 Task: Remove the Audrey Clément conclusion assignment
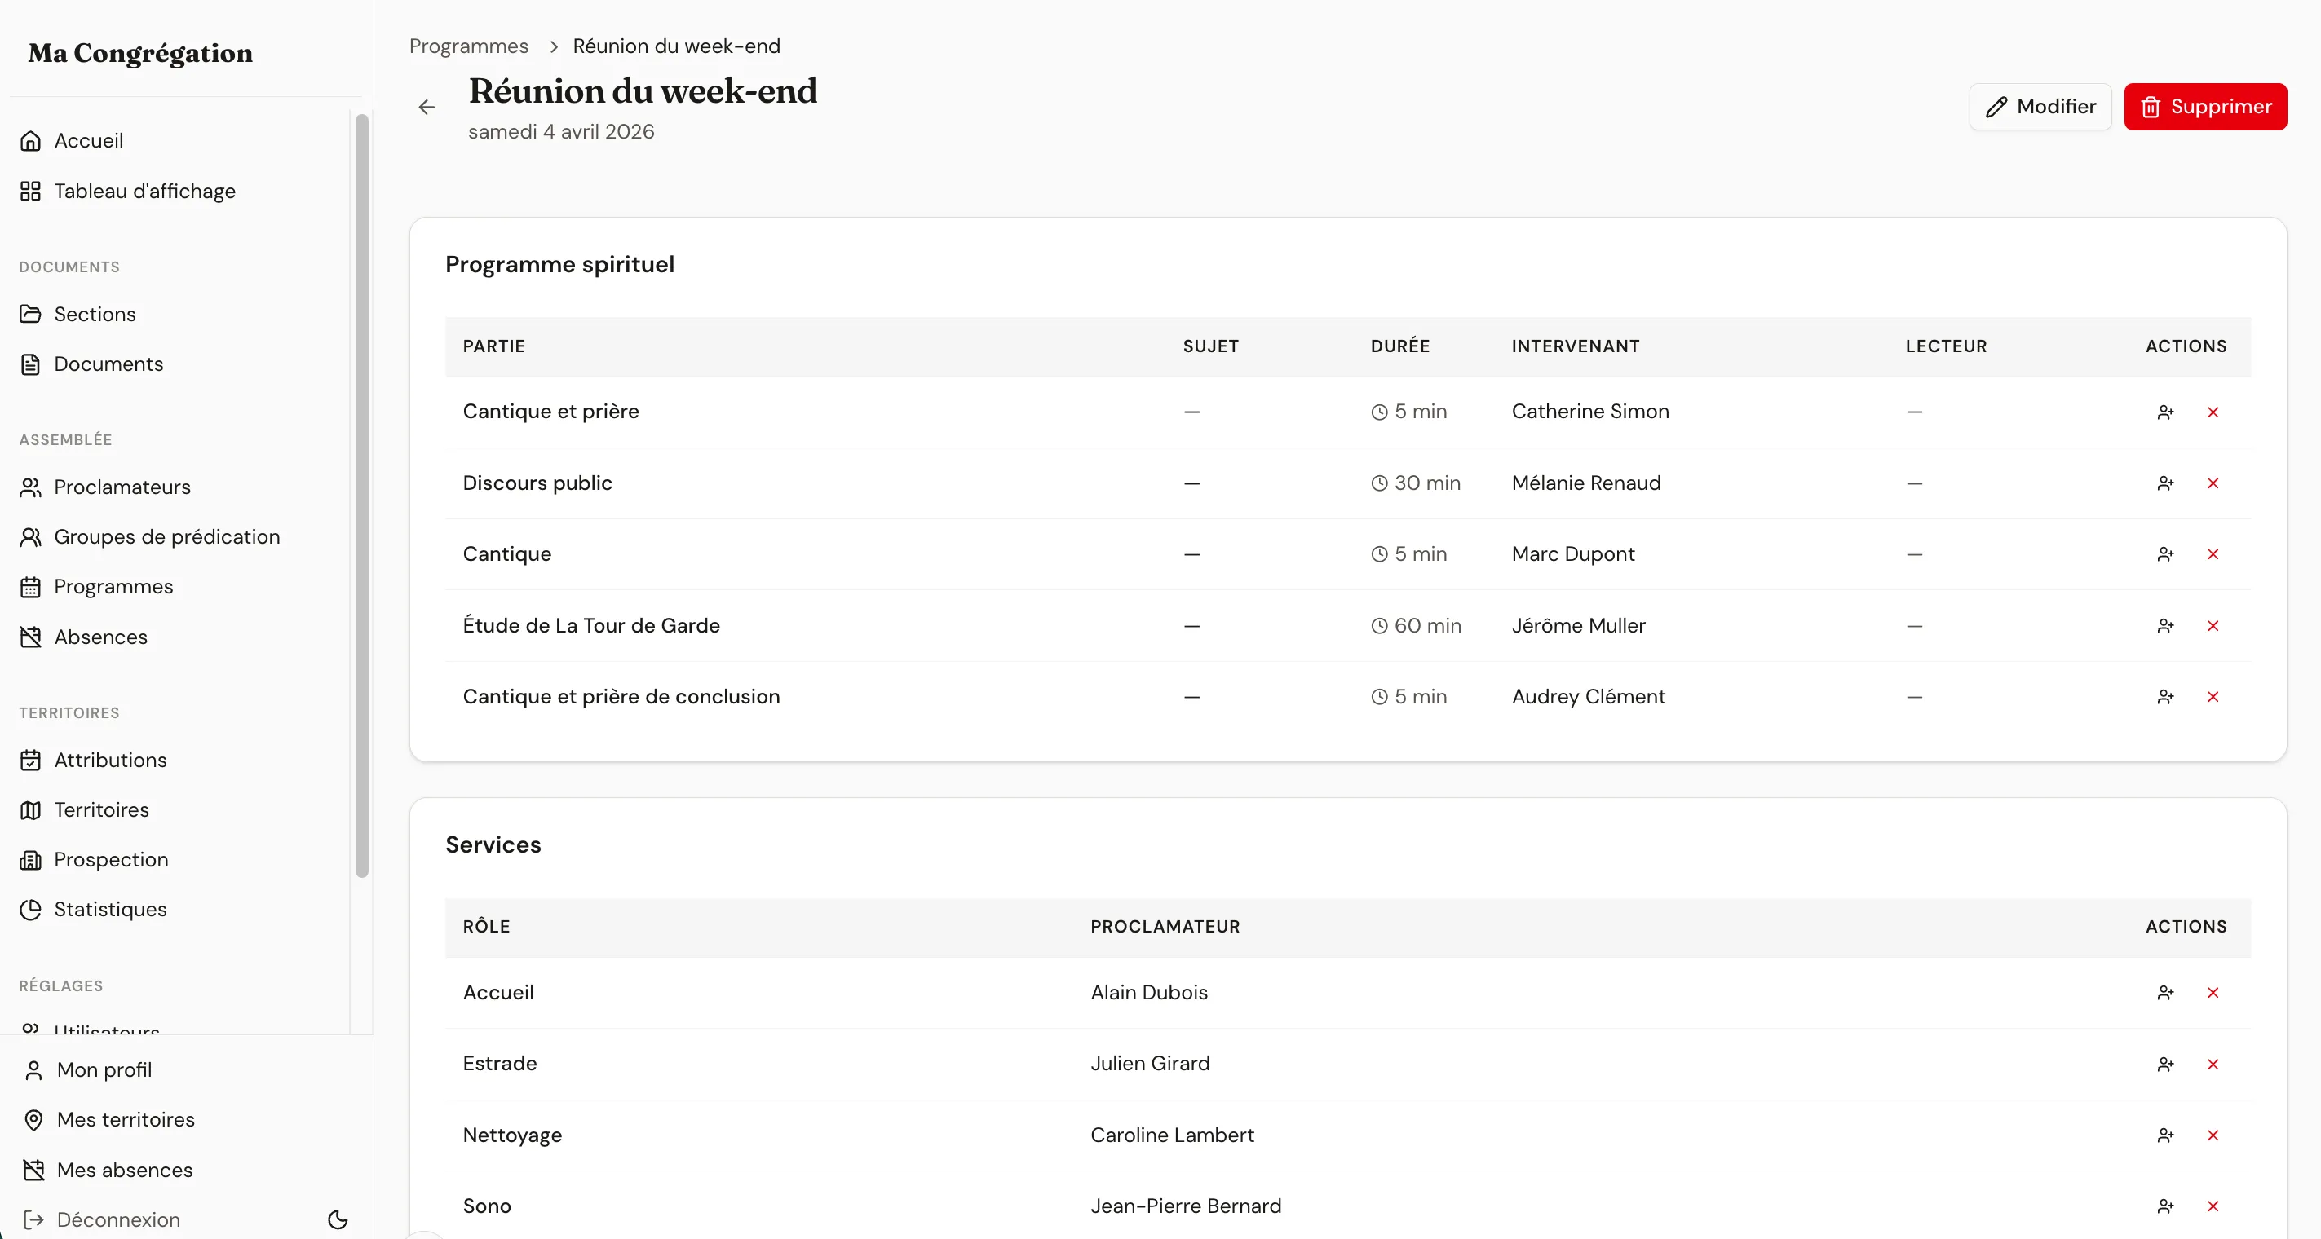pyautogui.click(x=2213, y=697)
